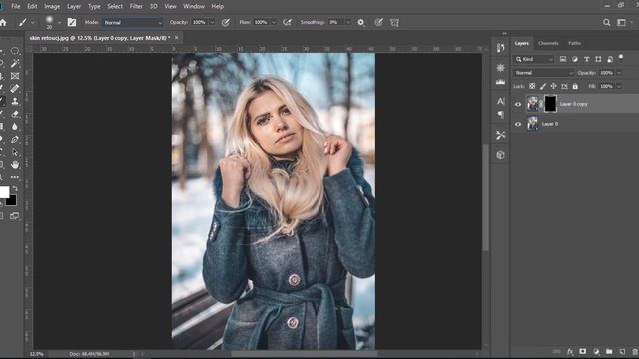The image size is (639, 359).
Task: Open tool preset picker arrow
Action: (33, 22)
